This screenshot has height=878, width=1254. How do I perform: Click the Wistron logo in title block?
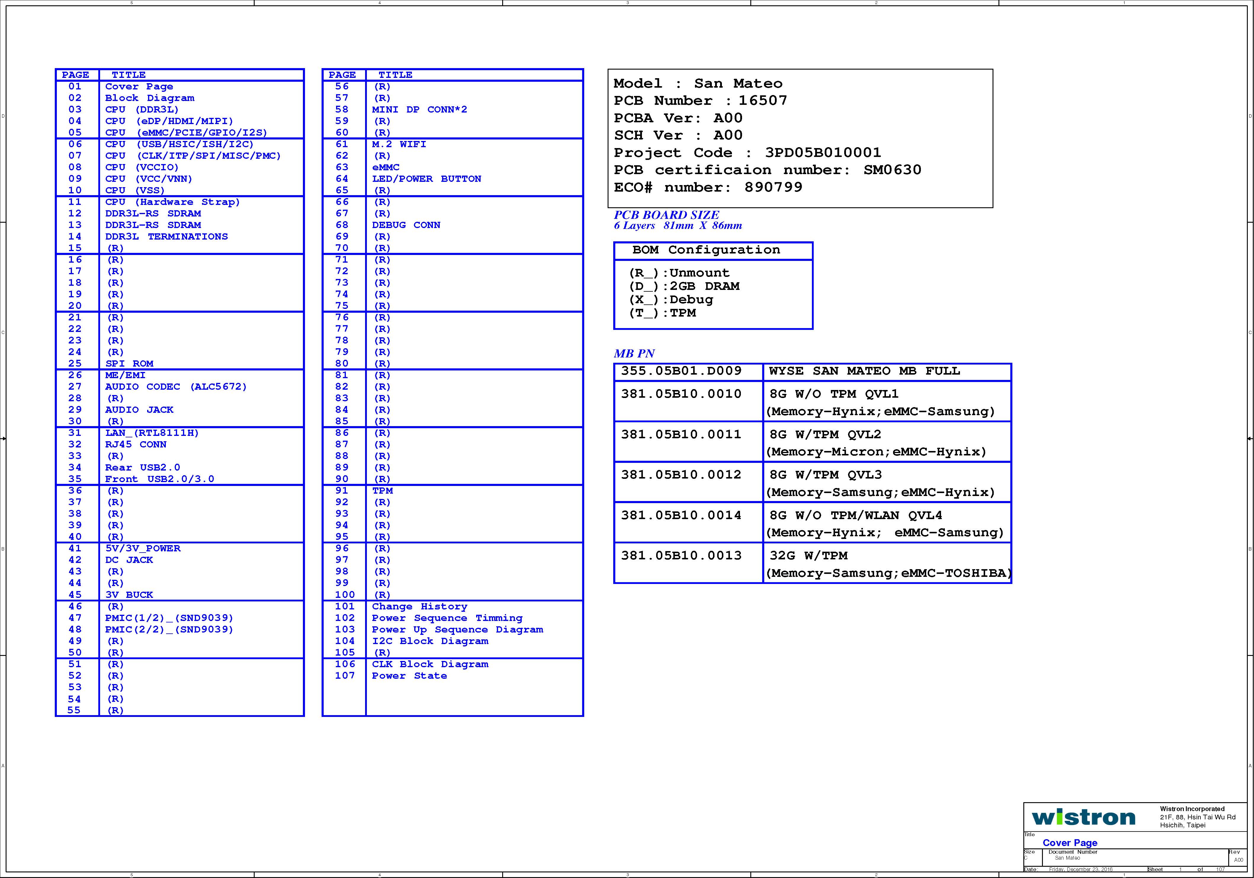click(x=1083, y=817)
